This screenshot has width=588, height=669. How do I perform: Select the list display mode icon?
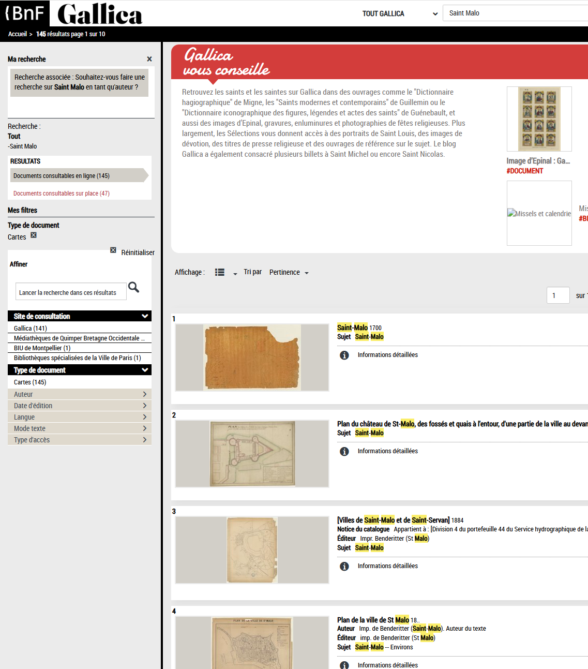pos(220,272)
